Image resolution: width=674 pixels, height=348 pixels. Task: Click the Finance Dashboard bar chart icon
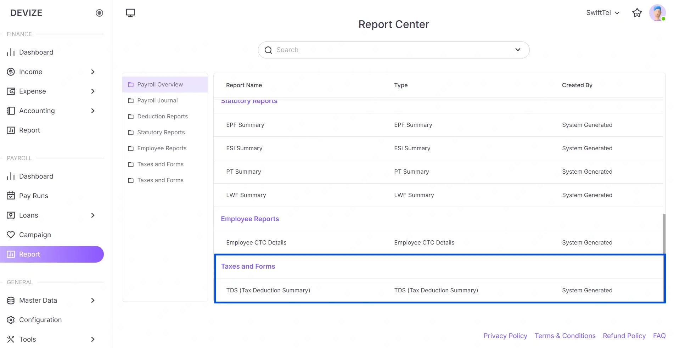tap(11, 52)
